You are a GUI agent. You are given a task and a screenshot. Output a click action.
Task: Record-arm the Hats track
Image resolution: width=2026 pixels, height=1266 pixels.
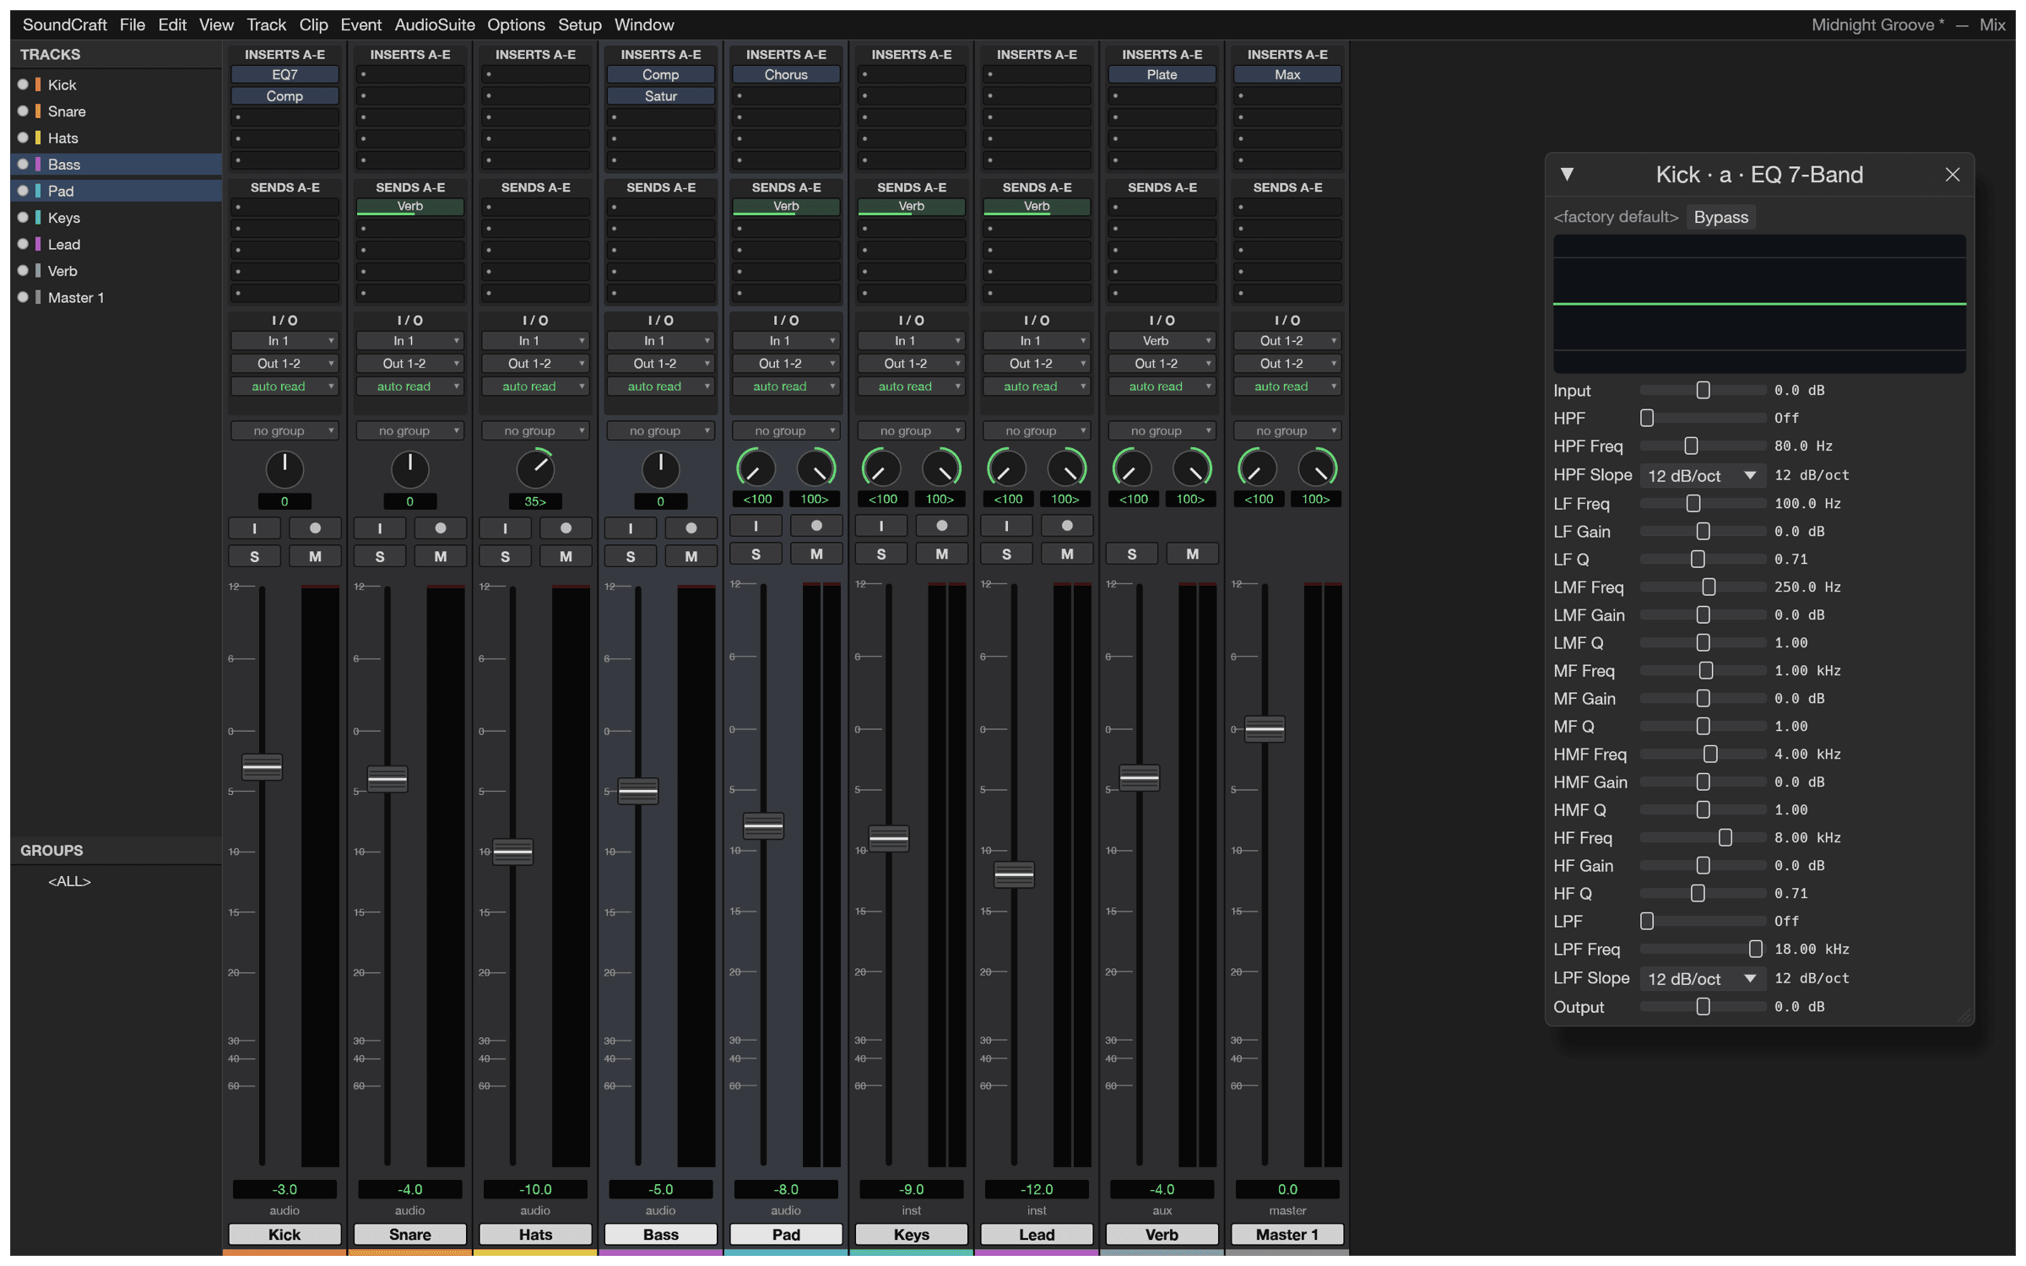click(x=566, y=528)
